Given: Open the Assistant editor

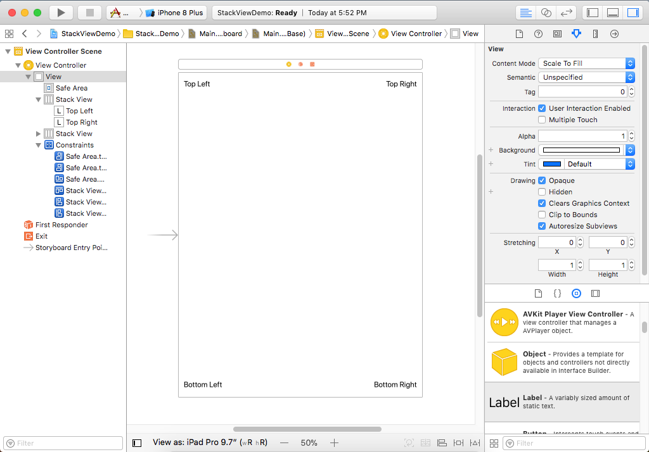Looking at the screenshot, I should [546, 13].
